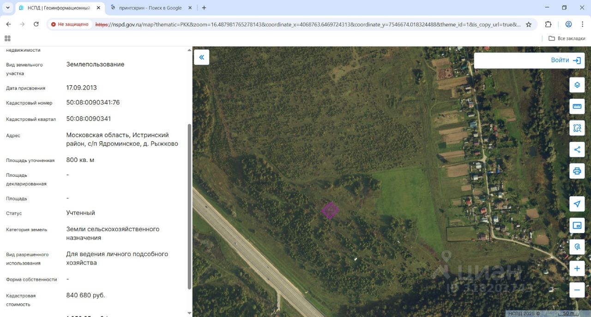Click the share map icon
The image size is (591, 317).
pos(577,150)
